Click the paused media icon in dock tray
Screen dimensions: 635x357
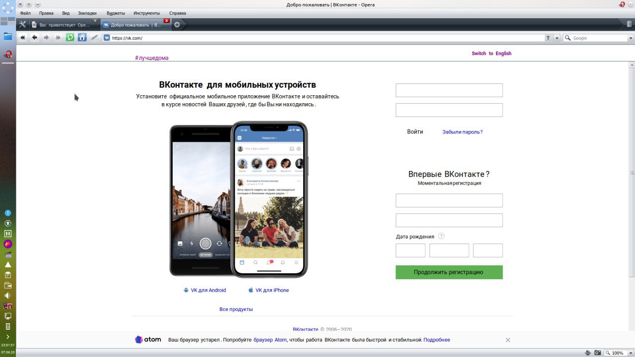(x=8, y=234)
